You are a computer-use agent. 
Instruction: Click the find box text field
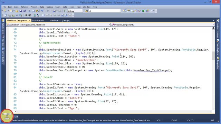click(104, 11)
